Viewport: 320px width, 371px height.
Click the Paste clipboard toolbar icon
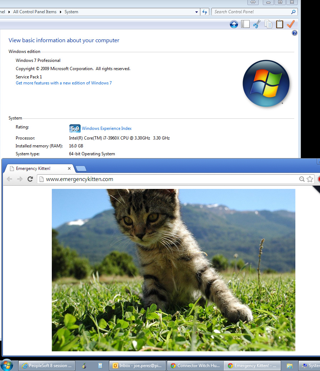pyautogui.click(x=280, y=24)
